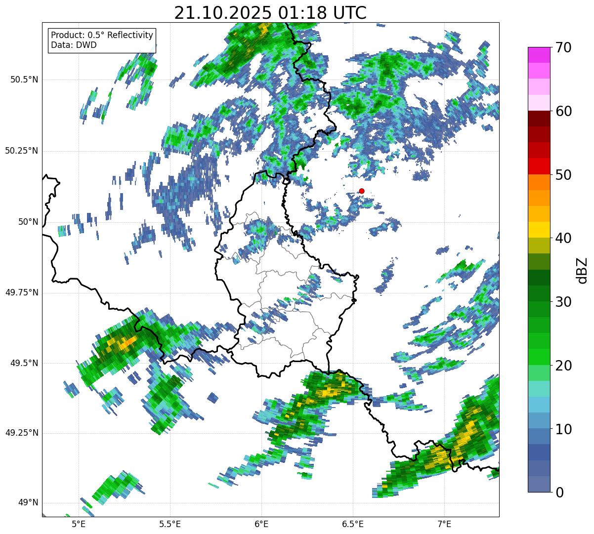The height and width of the screenshot is (534, 594).
Task: Click latitude label 49.5°N
Action: 24,363
